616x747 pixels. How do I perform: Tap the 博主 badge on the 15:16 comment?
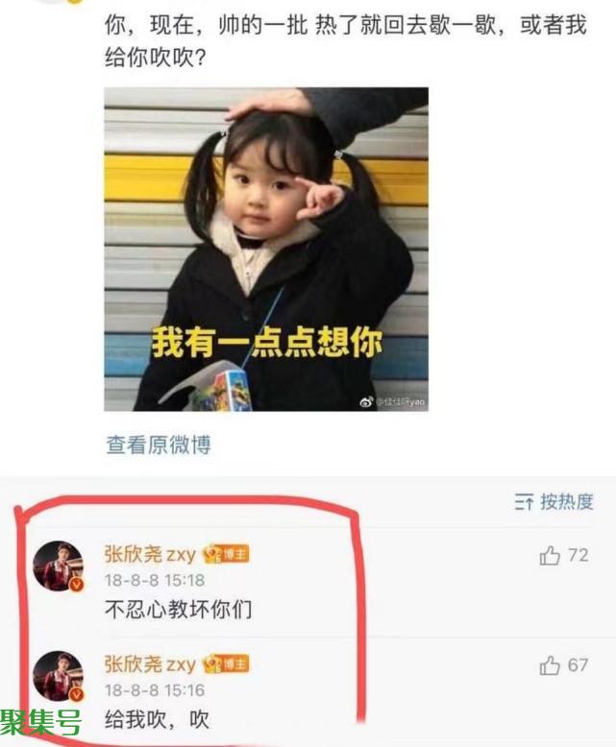tap(226, 664)
